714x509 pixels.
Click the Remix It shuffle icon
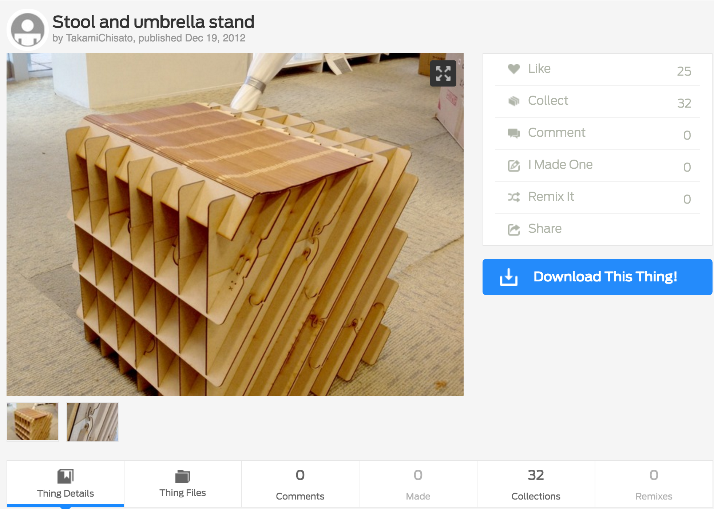pyautogui.click(x=513, y=197)
